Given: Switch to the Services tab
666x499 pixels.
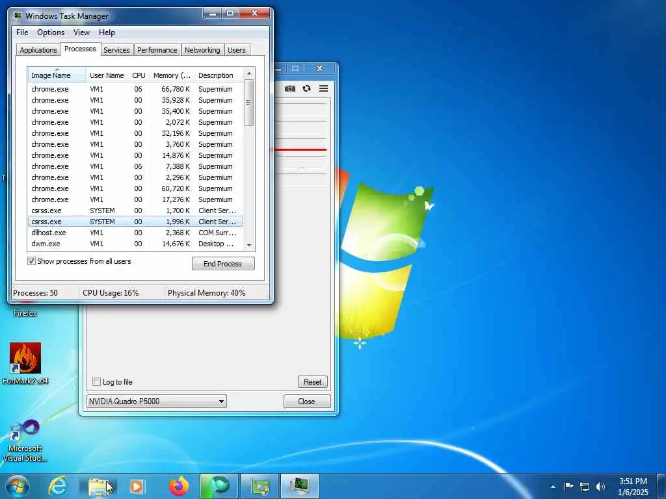Looking at the screenshot, I should (116, 50).
